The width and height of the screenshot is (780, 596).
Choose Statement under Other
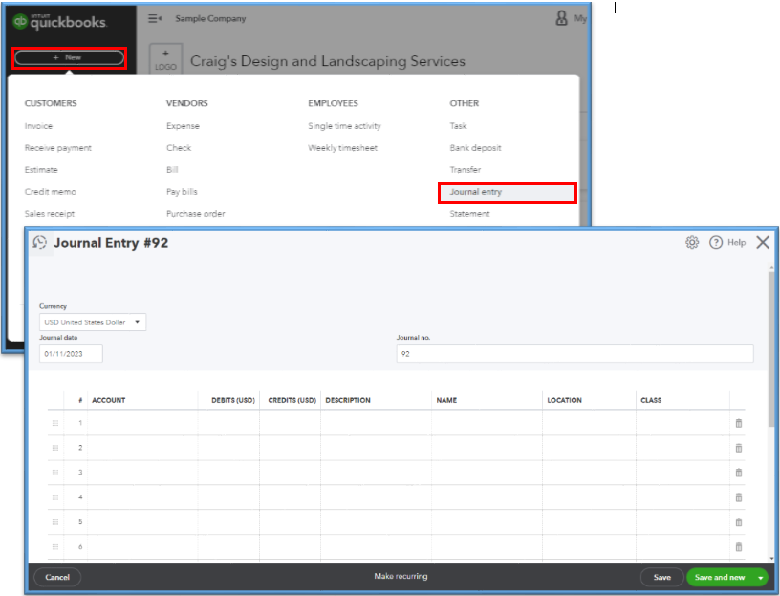click(x=469, y=214)
